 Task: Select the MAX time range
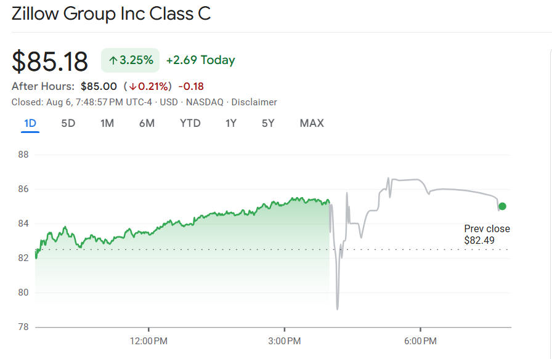click(x=312, y=123)
